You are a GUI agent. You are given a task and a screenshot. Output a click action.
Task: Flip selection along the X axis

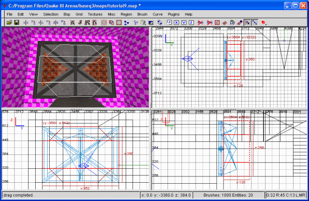coord(26,23)
